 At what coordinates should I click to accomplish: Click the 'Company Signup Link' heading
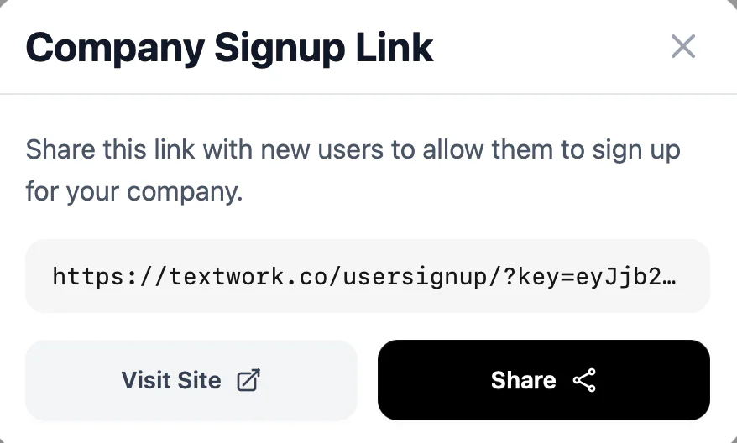pos(230,48)
